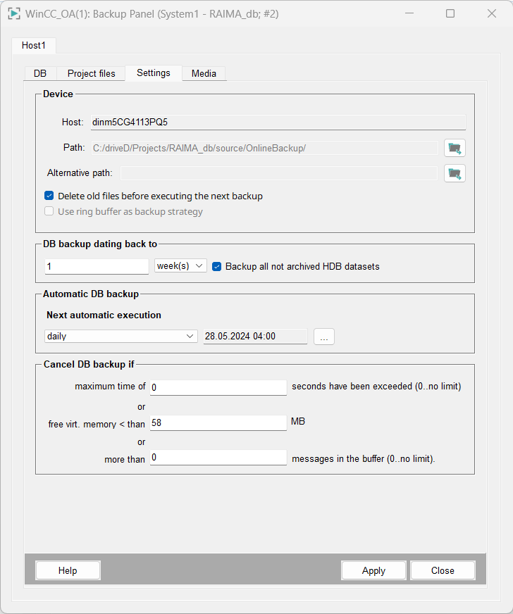Open the date picker ellipsis button
Viewport: 513px width, 614px height.
[x=324, y=337]
